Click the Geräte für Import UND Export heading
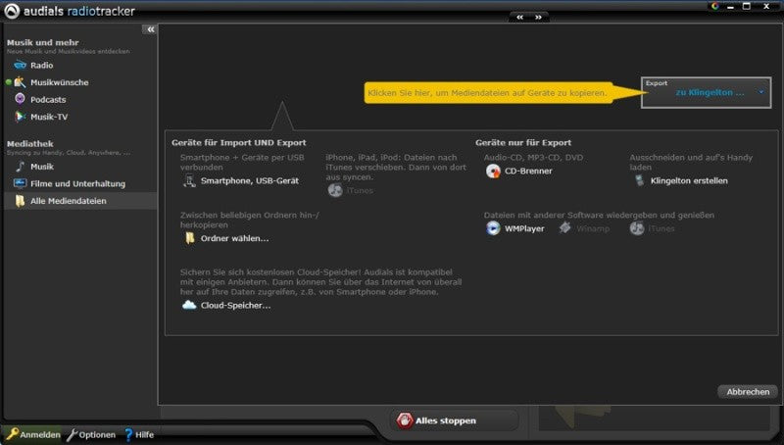Viewport: 784px width, 445px height. tap(238, 142)
